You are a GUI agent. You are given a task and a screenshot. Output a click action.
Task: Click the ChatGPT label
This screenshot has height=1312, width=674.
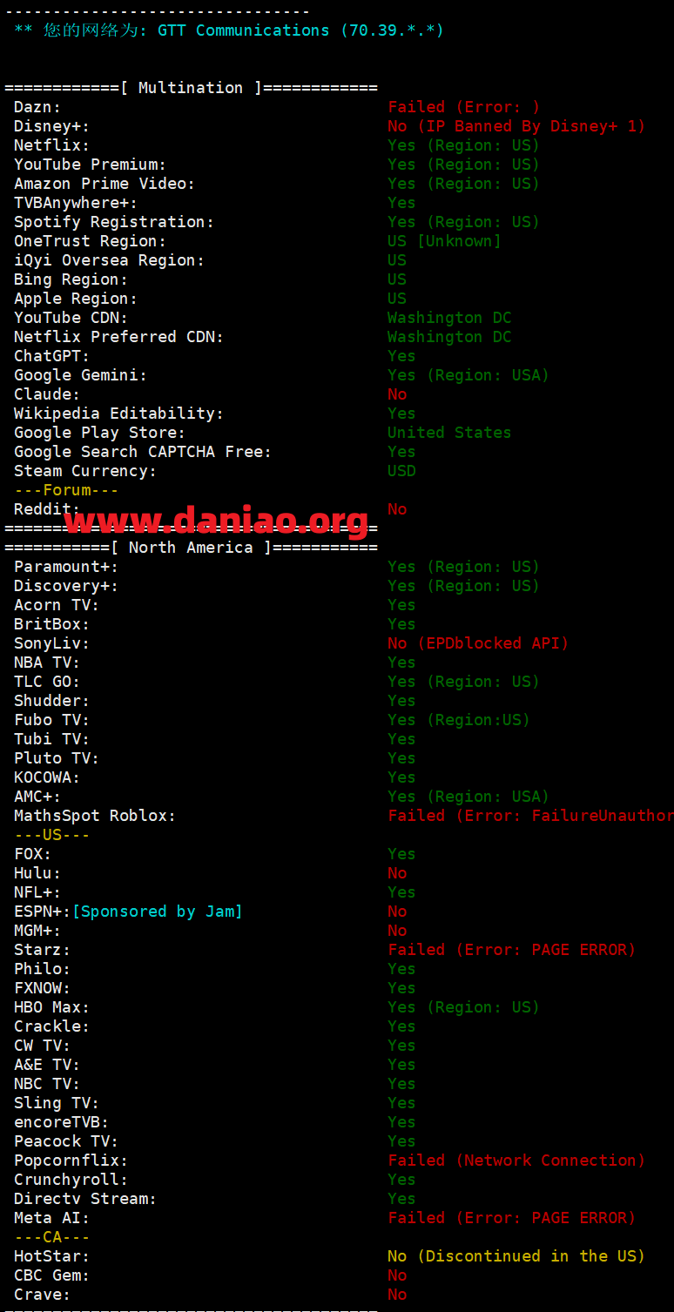tap(51, 356)
